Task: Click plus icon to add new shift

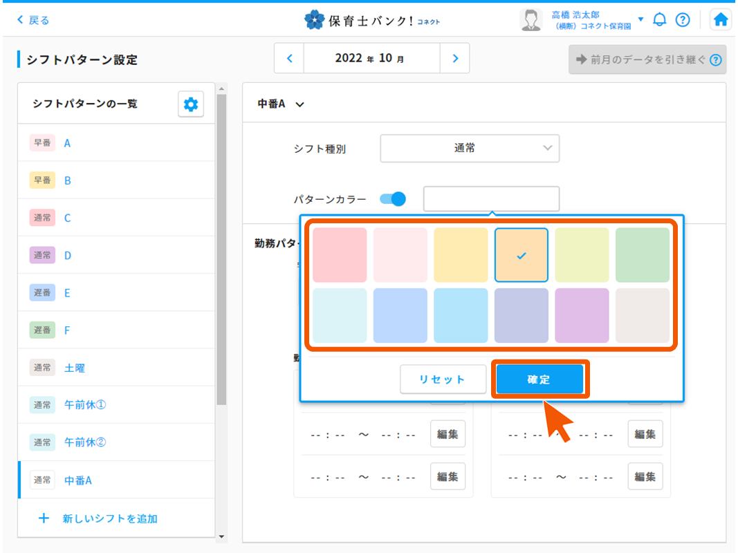Action: [44, 518]
